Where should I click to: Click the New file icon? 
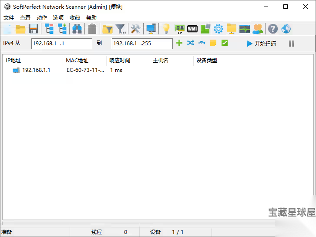click(x=8, y=29)
